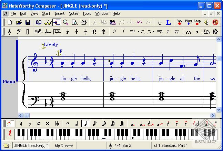This screenshot has width=223, height=151.
Task: Insert mezzo-forte mf dynamic
Action: [132, 31]
